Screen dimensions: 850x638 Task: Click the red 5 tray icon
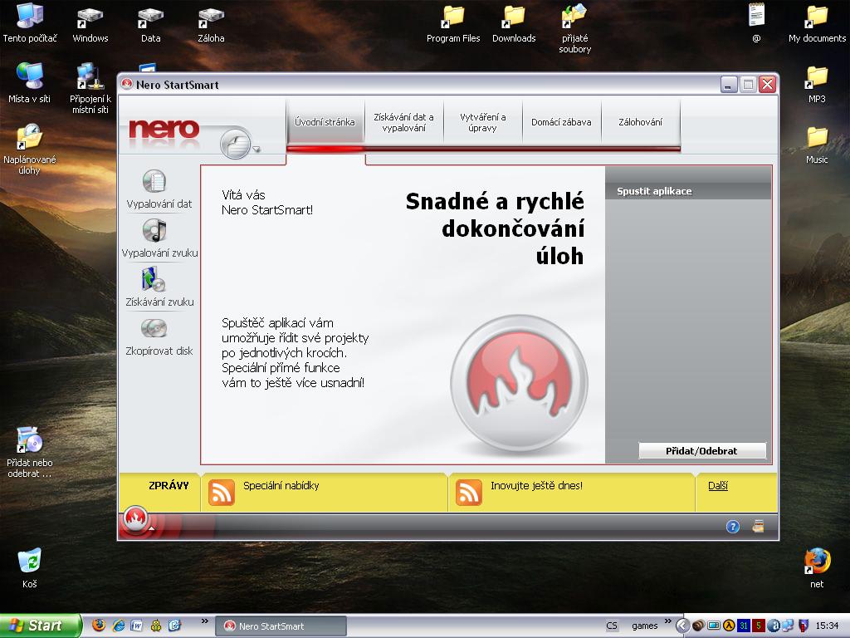(758, 626)
